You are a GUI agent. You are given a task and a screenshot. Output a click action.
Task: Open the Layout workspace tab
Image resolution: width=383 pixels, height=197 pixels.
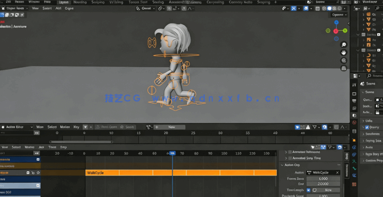click(64, 2)
